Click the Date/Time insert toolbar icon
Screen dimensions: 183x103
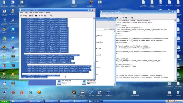pyautogui.click(x=51, y=15)
